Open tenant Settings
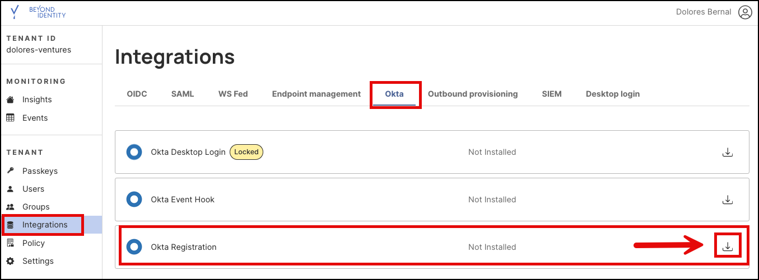 [x=38, y=261]
